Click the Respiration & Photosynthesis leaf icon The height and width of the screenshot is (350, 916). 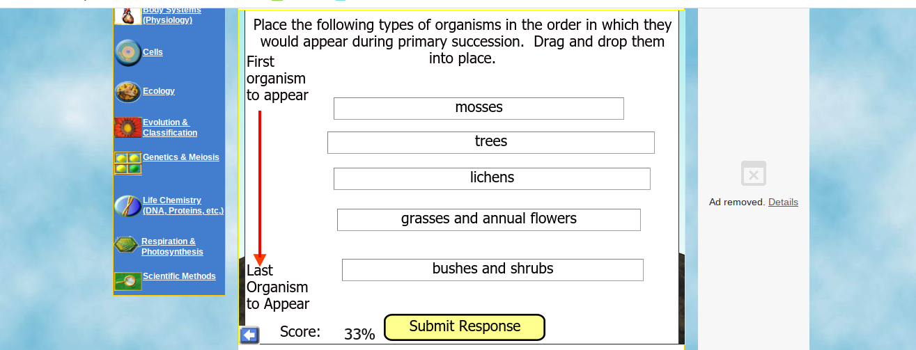[127, 245]
